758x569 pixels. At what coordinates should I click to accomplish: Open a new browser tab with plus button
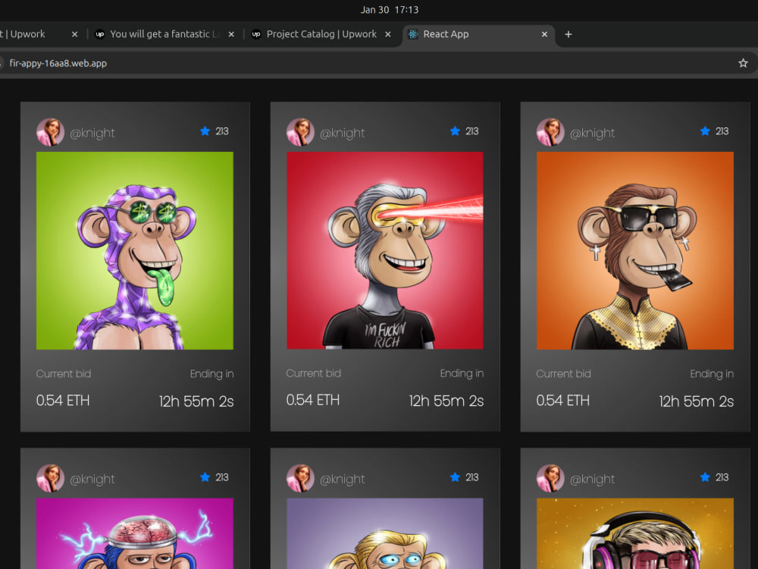click(568, 34)
